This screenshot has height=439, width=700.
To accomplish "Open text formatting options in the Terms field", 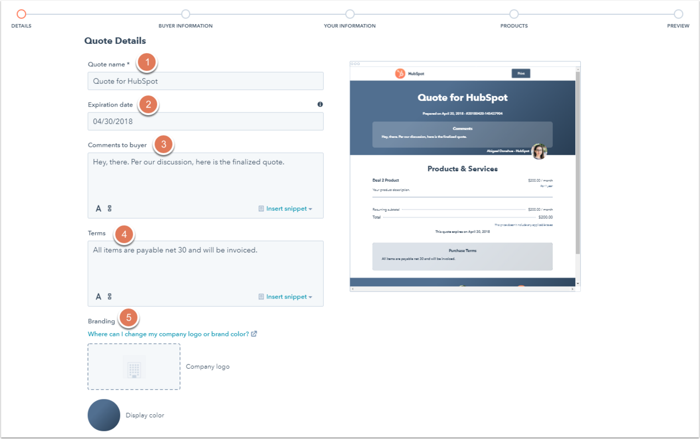I will [98, 296].
